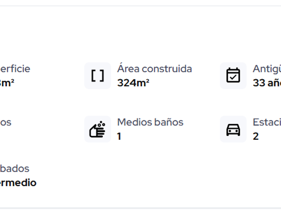Screen dimensions: 281x211
Task: Click the car parking icon
Action: coord(233,129)
